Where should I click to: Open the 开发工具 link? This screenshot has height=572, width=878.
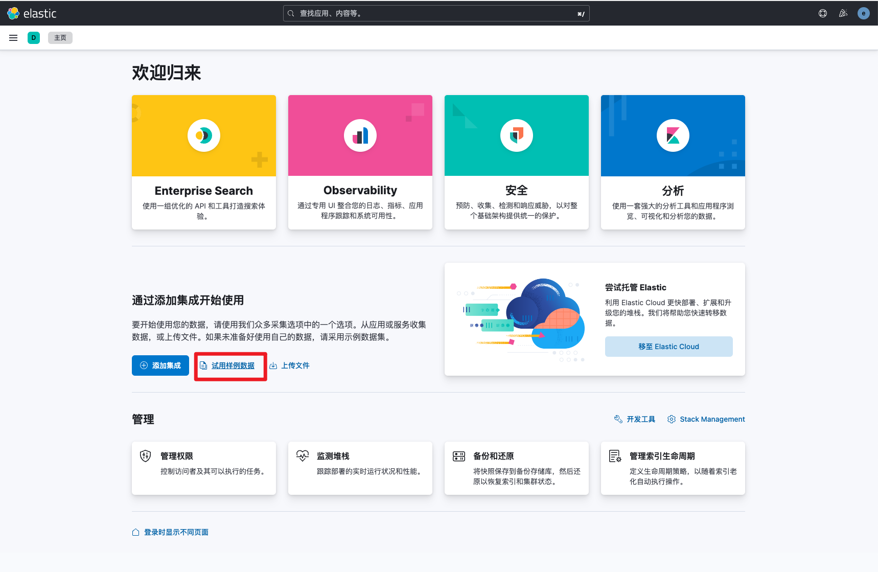(x=641, y=419)
